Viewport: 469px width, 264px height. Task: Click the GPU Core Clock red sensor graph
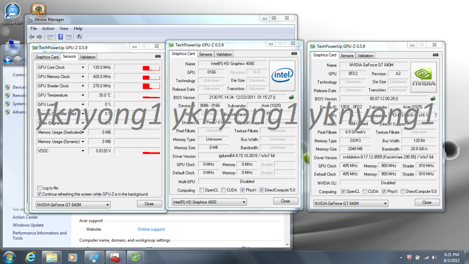tap(137, 67)
